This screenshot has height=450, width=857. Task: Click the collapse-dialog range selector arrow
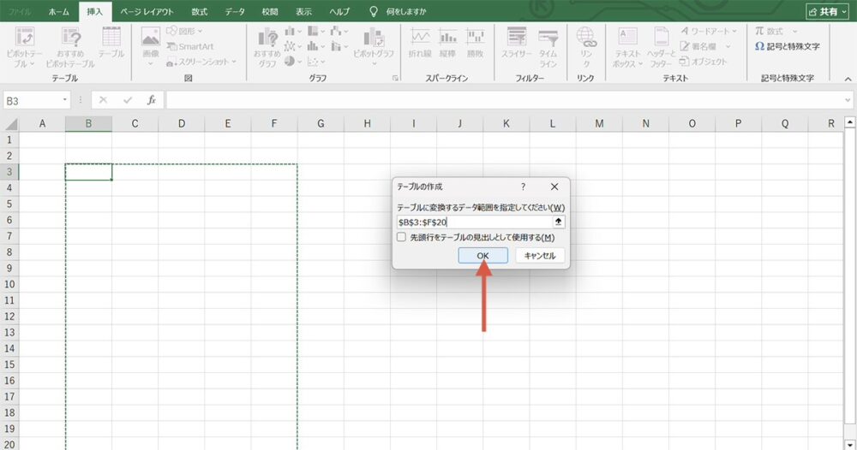click(558, 222)
